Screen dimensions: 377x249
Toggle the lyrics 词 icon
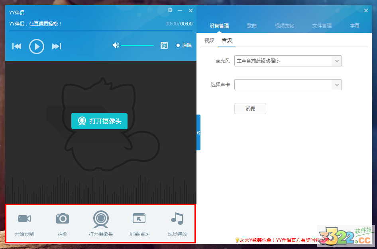coord(164,45)
